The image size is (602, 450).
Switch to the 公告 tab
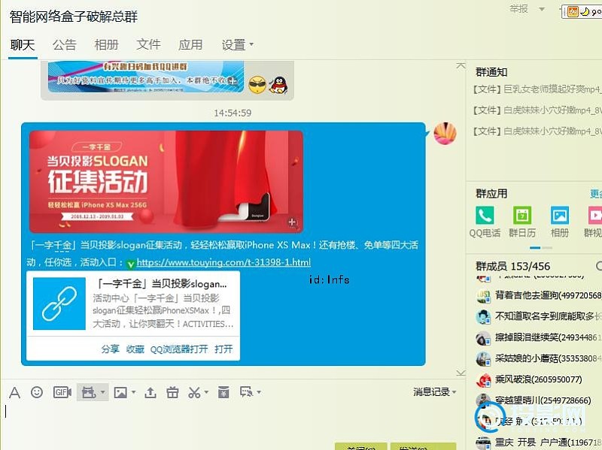[x=65, y=45]
